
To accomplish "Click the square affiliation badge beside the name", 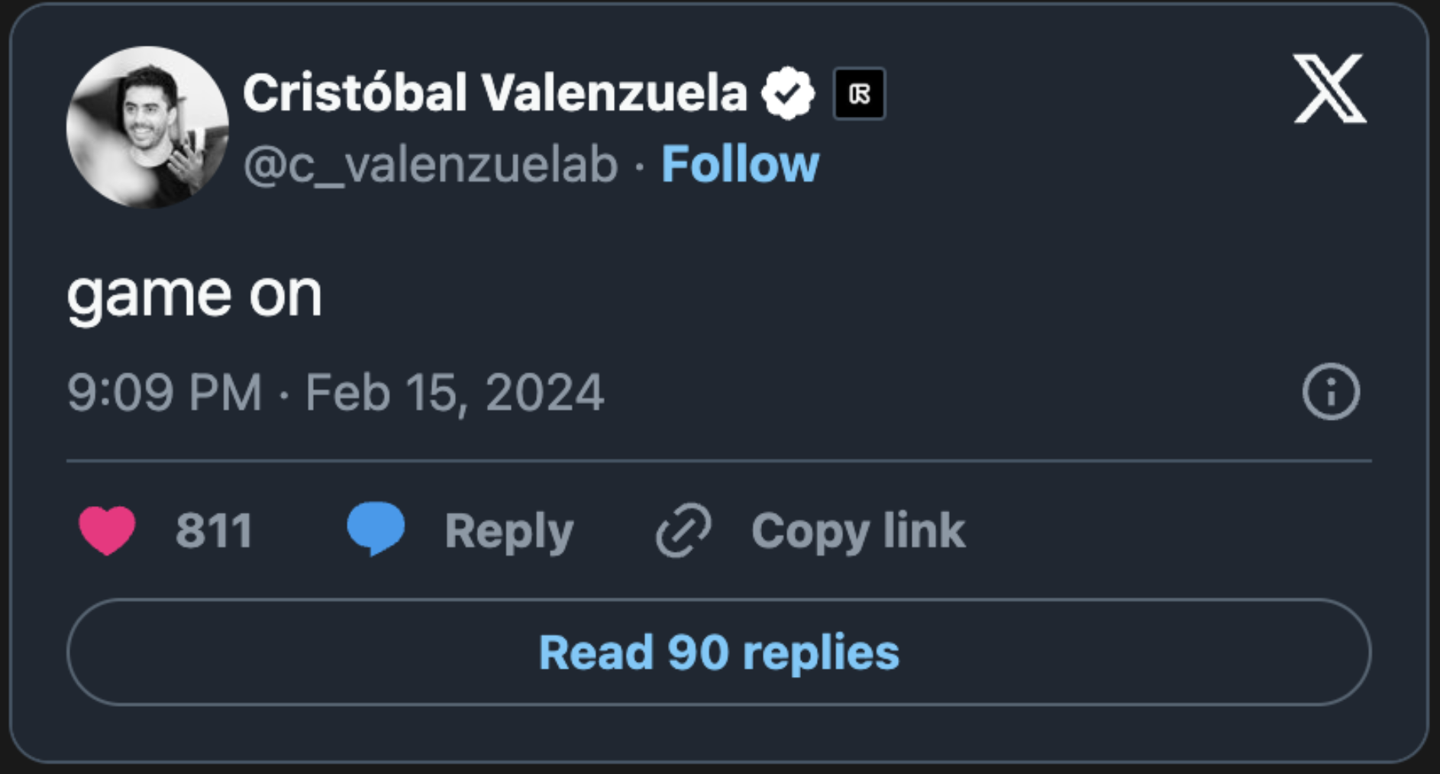I will (859, 94).
